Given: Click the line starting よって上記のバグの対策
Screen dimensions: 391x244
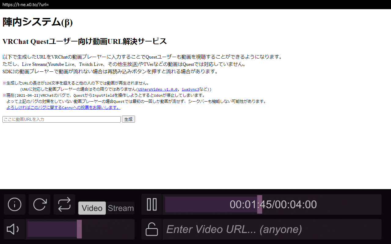Looking at the screenshot, I should tap(136, 102).
